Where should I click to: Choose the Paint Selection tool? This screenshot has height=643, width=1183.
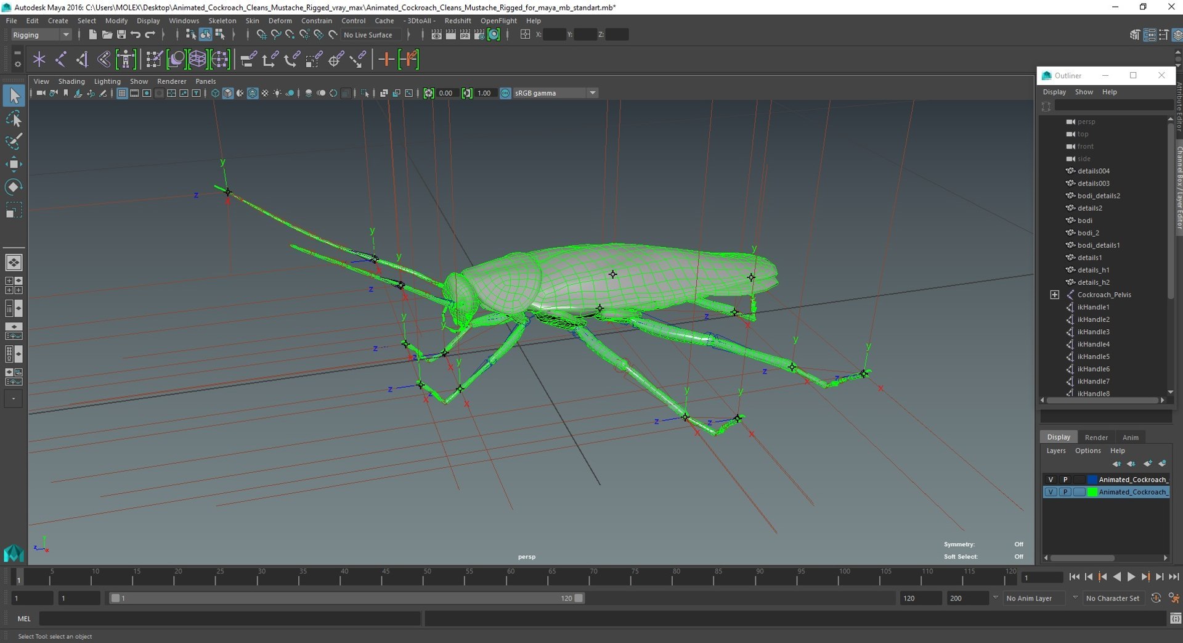14,141
